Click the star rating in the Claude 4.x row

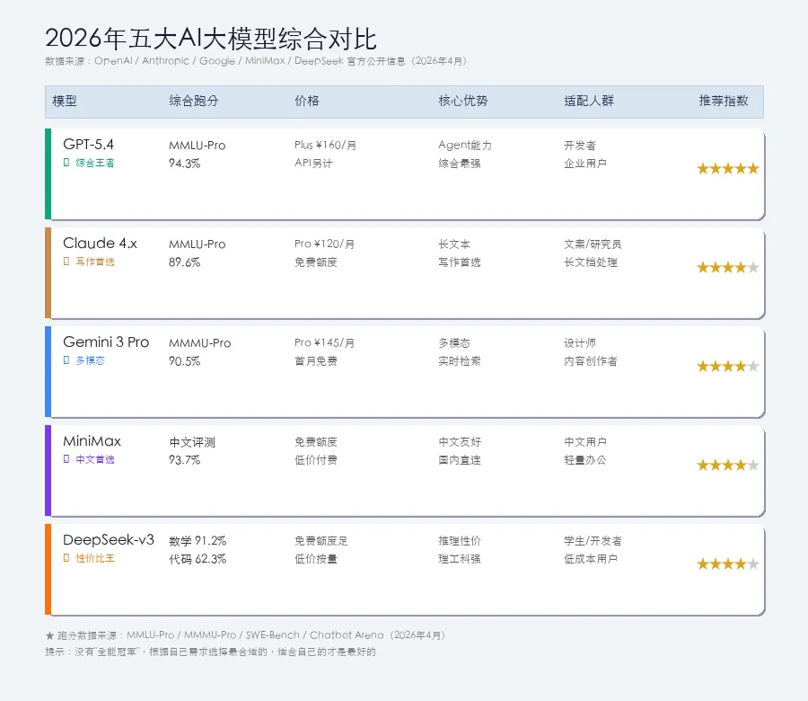[x=728, y=267]
